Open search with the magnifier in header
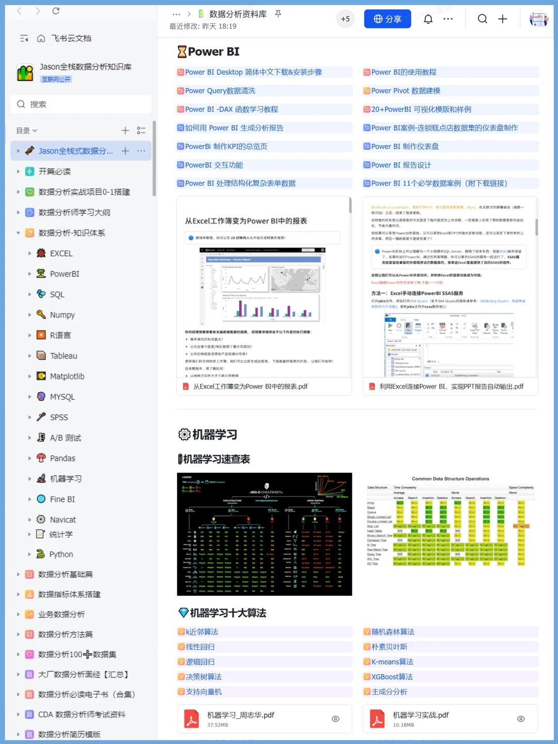Image resolution: width=558 pixels, height=744 pixels. (x=483, y=19)
